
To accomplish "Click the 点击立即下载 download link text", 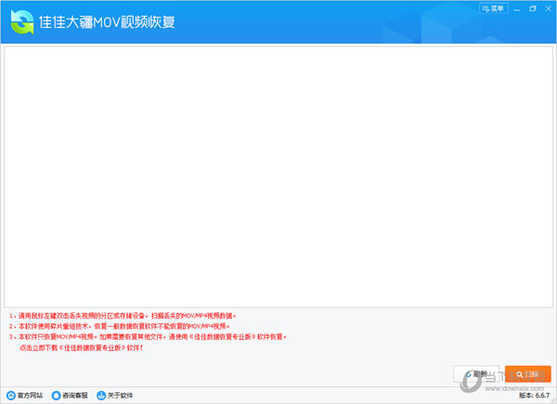I will tap(81, 347).
